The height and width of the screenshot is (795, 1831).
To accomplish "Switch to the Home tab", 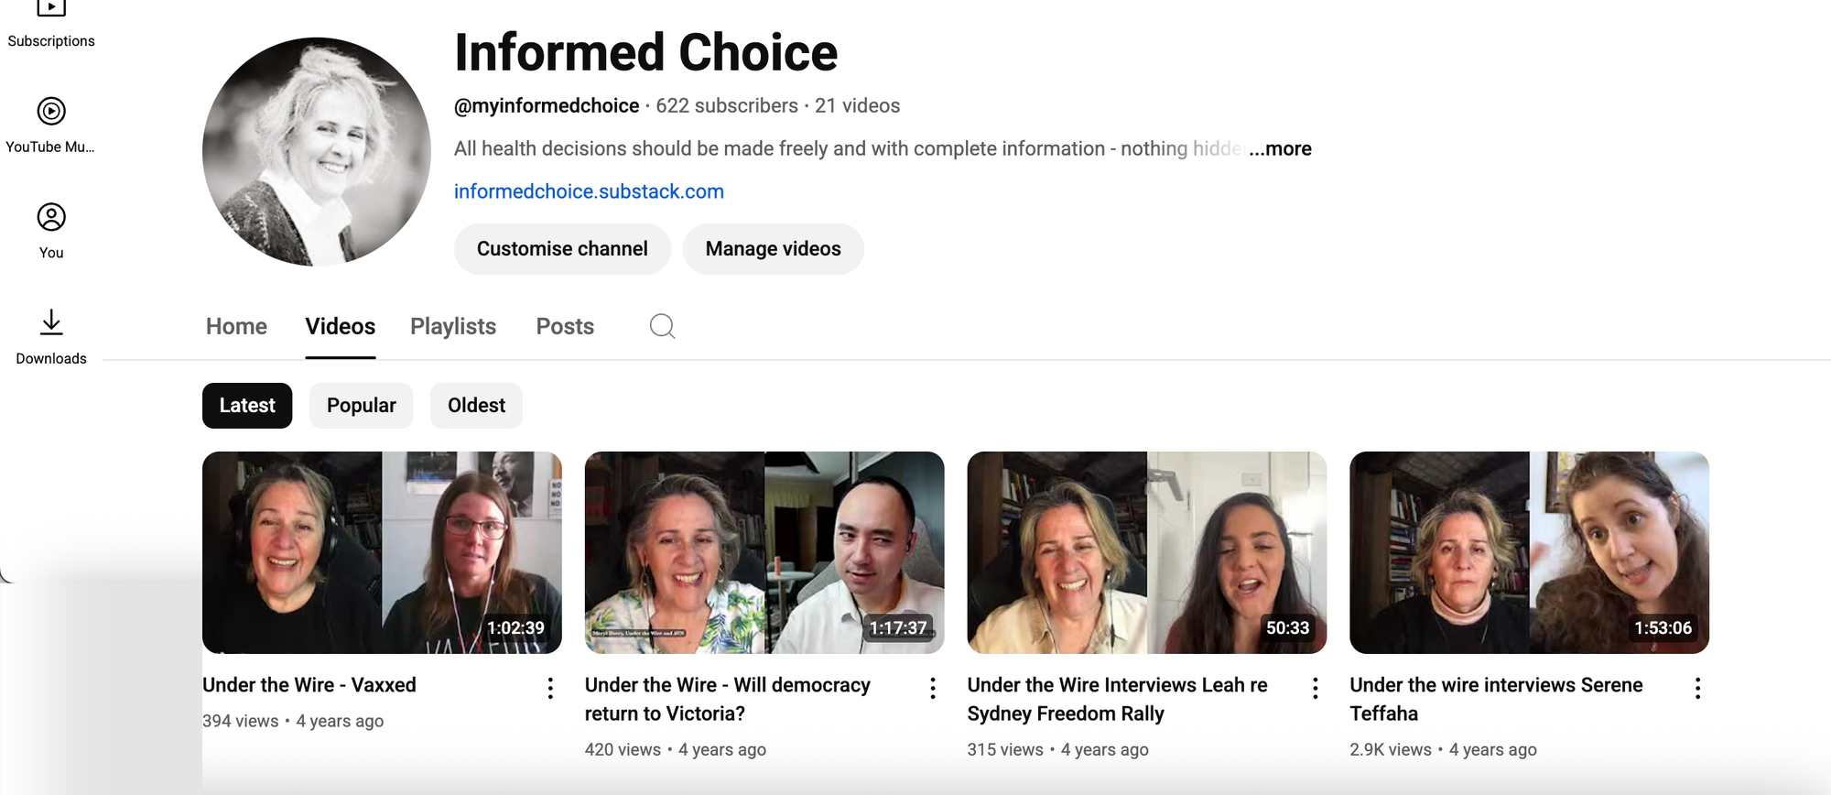I will pos(236,327).
